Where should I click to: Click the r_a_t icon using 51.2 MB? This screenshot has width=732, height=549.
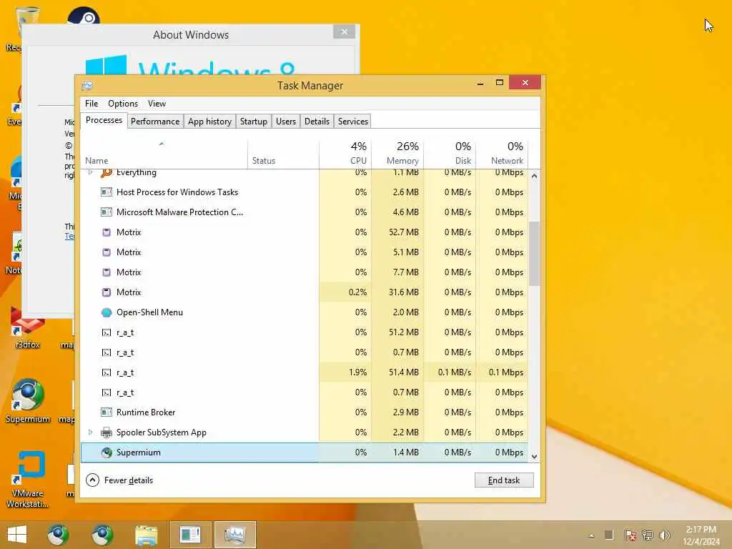pyautogui.click(x=107, y=332)
